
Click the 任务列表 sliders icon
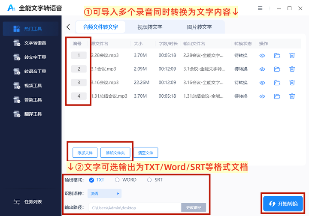pos(17,201)
